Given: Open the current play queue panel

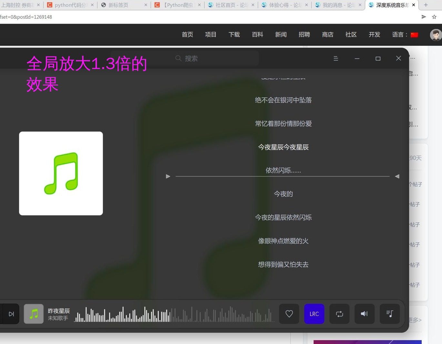Looking at the screenshot, I should click(x=389, y=314).
